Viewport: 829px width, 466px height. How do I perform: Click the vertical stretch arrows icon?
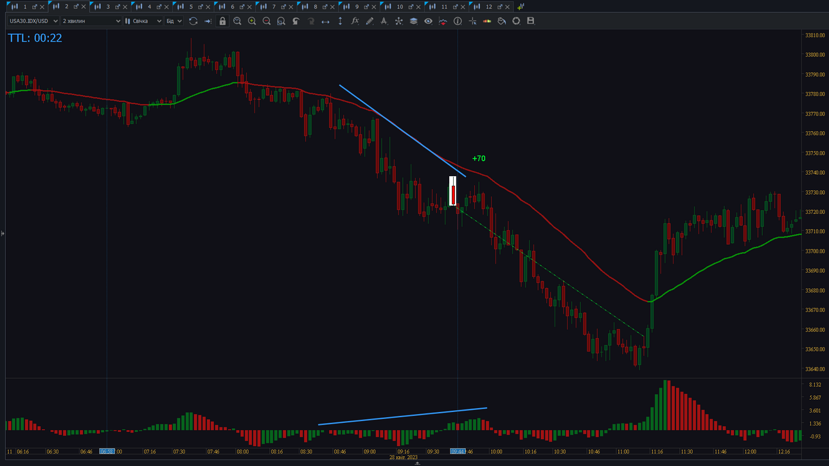click(x=340, y=21)
